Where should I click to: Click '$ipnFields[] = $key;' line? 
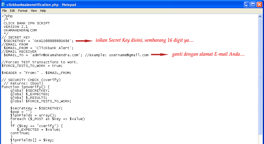click(x=32, y=140)
